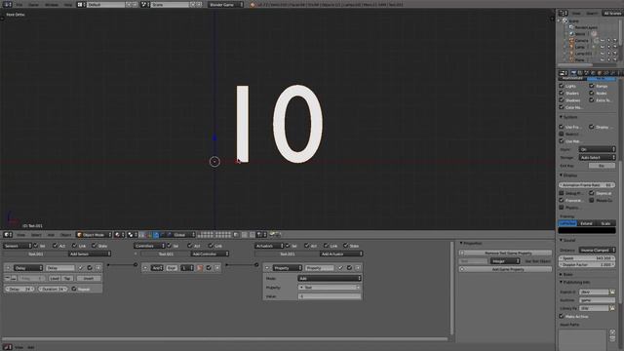Adjust the Speed value slider
The image size is (624, 351).
(587, 258)
